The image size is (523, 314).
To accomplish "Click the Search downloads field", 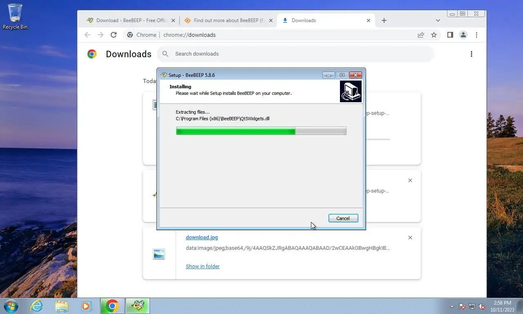I will pos(295,54).
